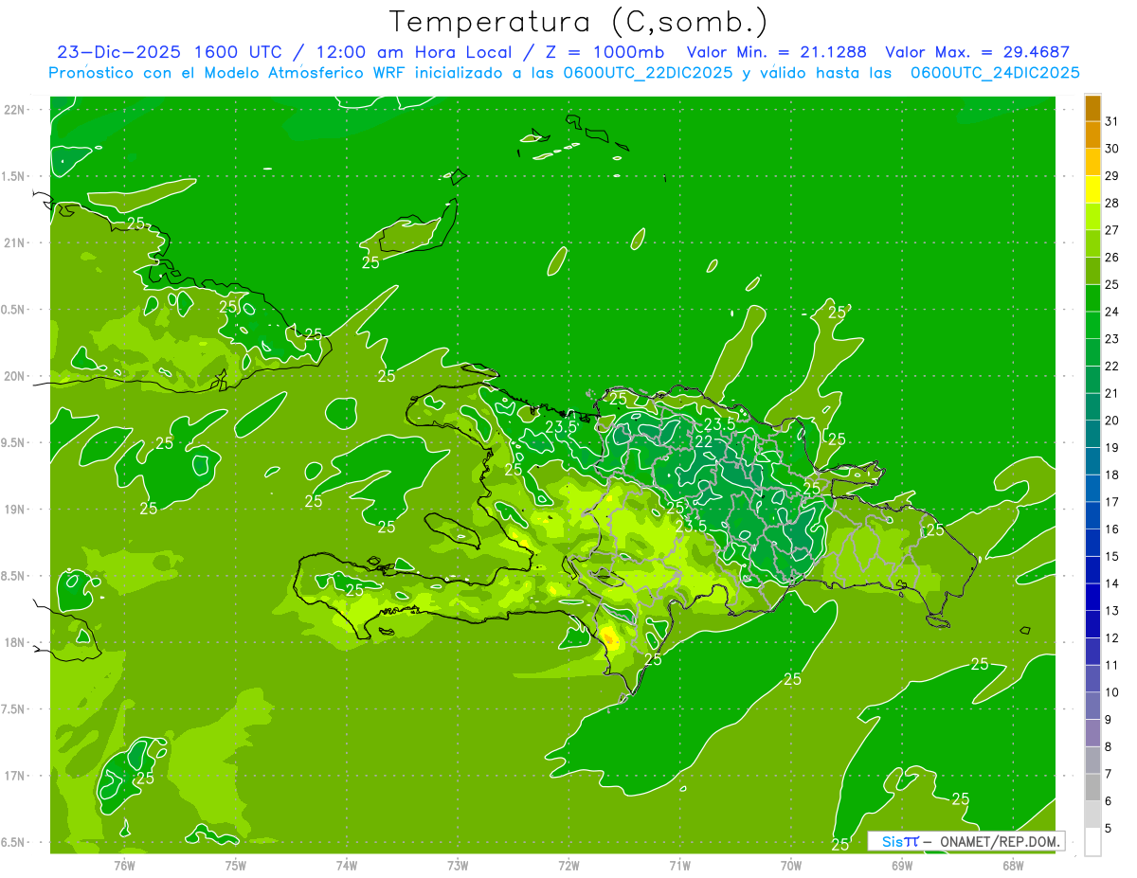Click the legend value 28

pyautogui.click(x=1112, y=203)
